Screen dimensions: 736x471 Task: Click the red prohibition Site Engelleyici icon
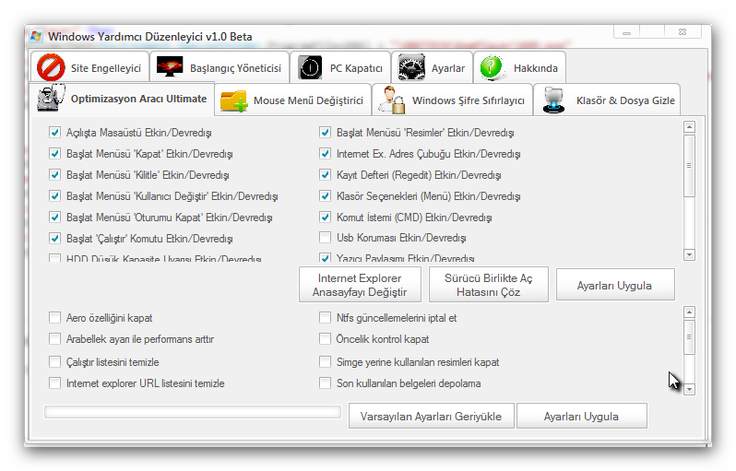click(51, 67)
